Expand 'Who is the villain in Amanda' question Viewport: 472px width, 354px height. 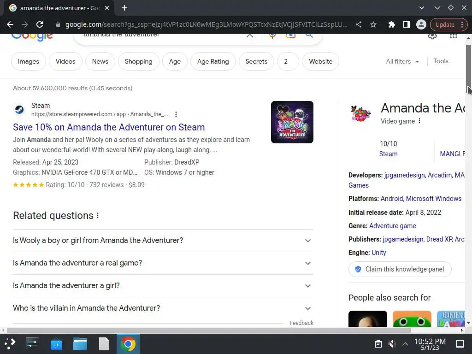(163, 308)
